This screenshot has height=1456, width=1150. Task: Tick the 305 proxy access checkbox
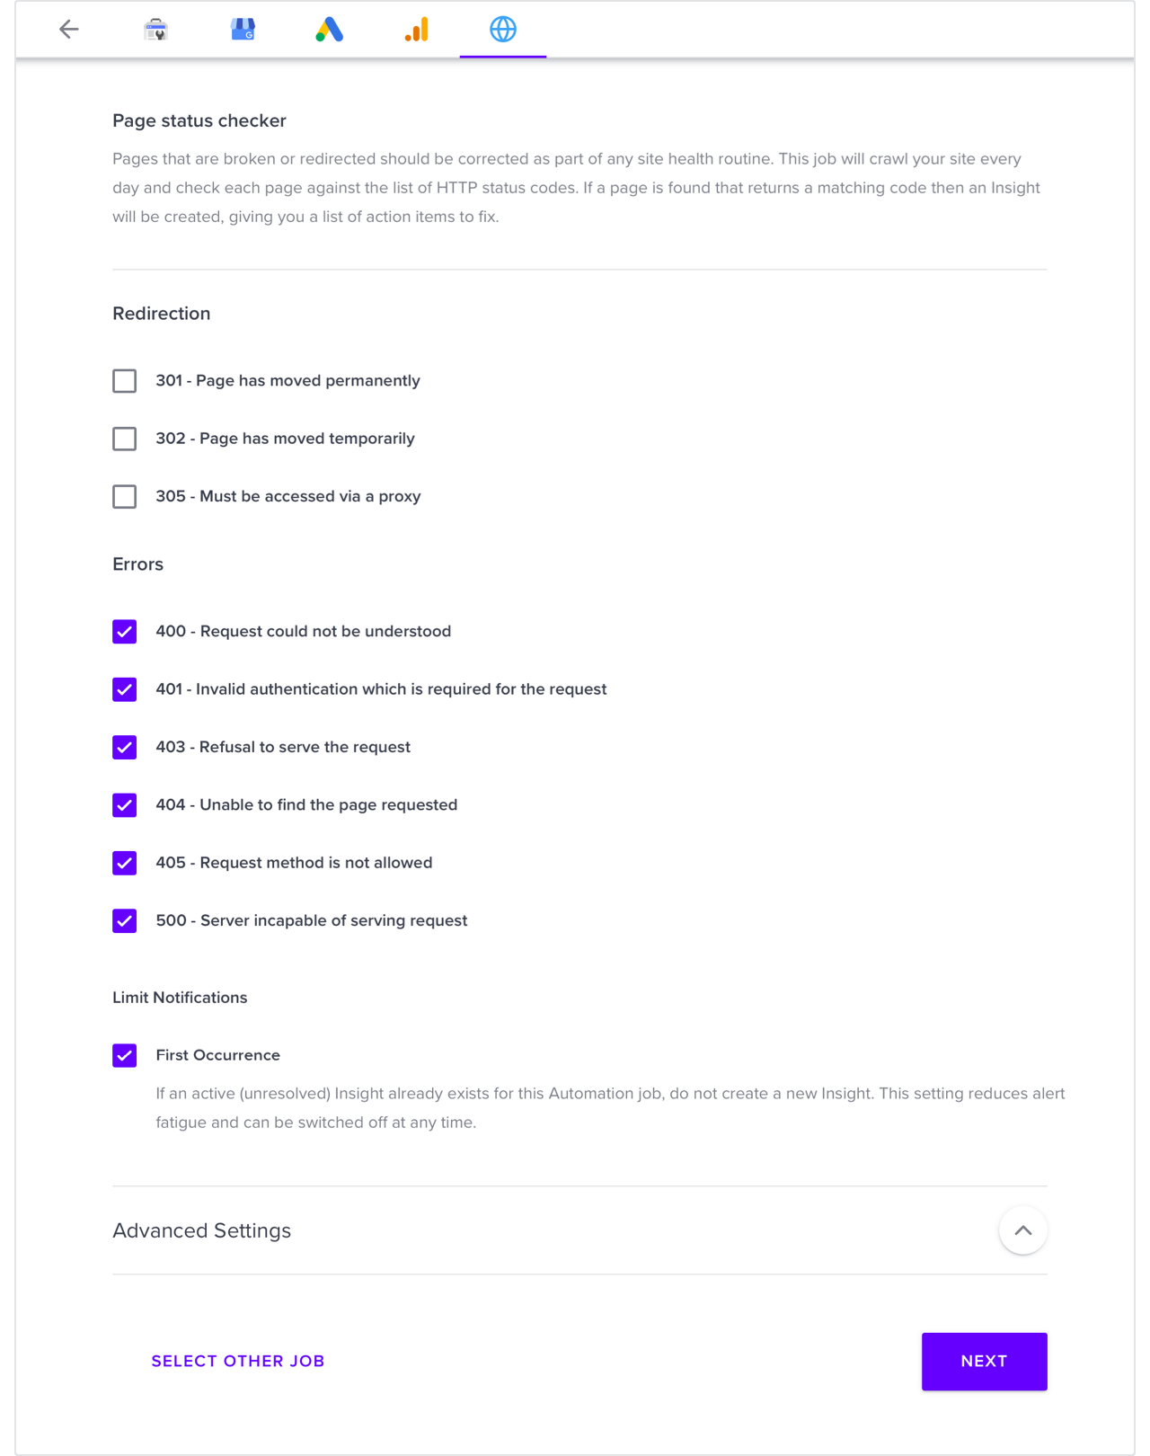(x=125, y=496)
